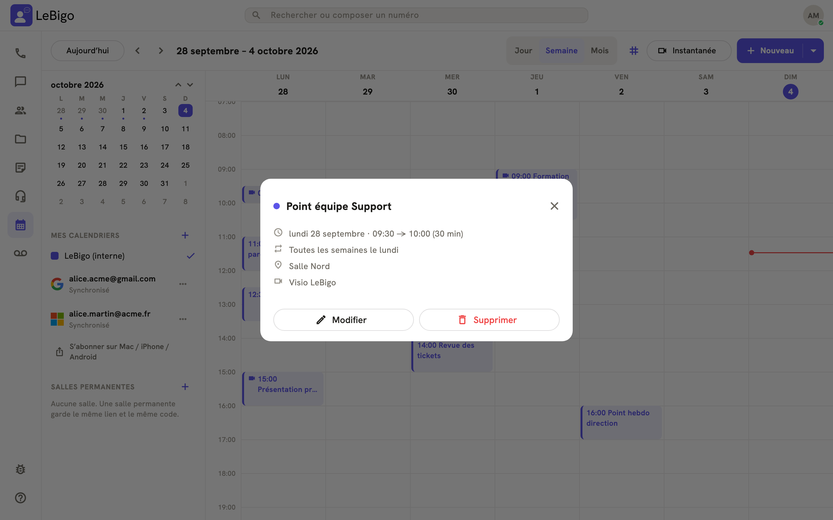
Task: Go to the previous month in mini calendar
Action: point(178,84)
